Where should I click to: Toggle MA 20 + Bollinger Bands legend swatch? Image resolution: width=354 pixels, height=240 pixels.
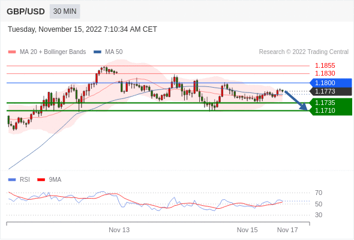12,52
